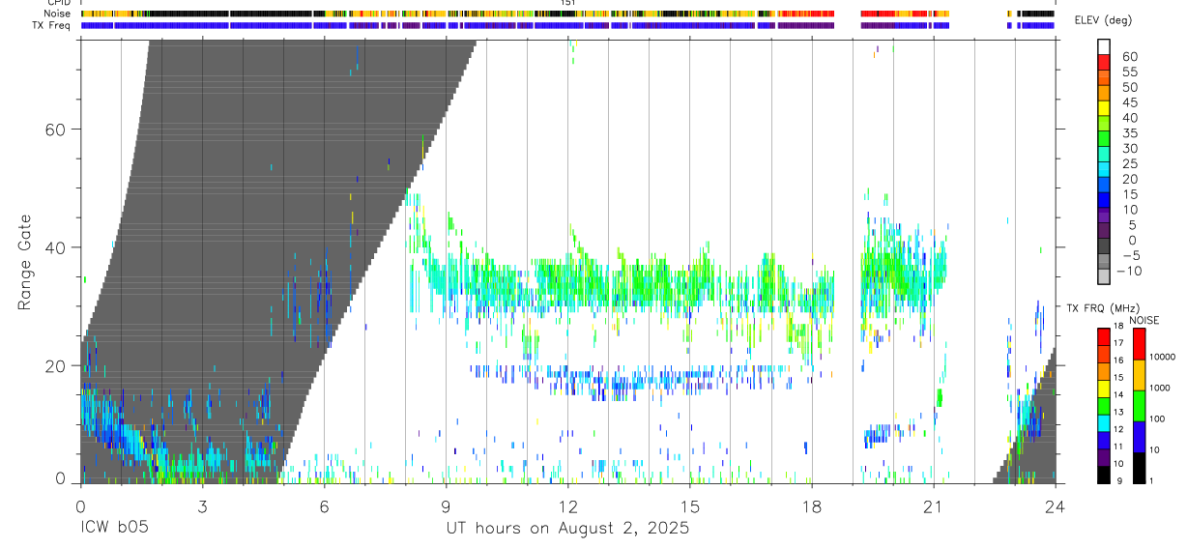Viewport: 1187px width, 548px height.
Task: Click the 'ICW b05' radar beam label
Action: pyautogui.click(x=112, y=529)
